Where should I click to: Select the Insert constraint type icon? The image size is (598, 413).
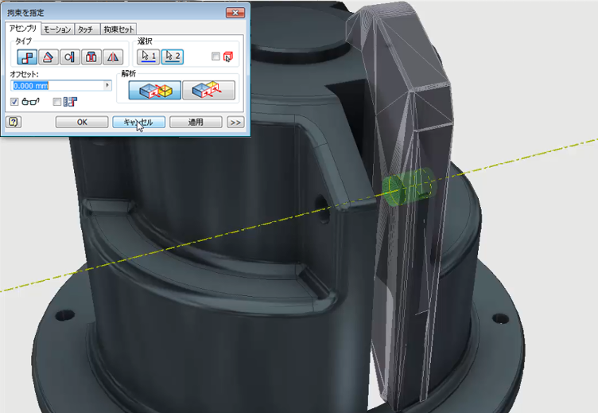tap(91, 57)
